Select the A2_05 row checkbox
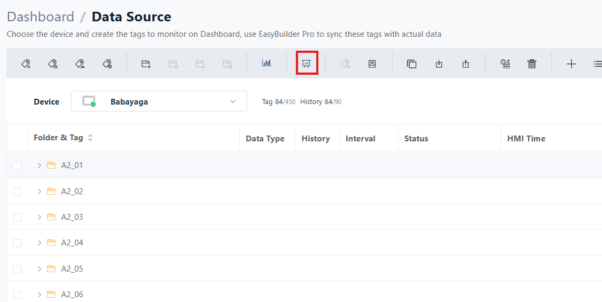The image size is (602, 302). 17,269
